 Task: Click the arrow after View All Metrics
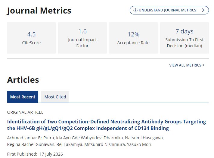(203, 65)
